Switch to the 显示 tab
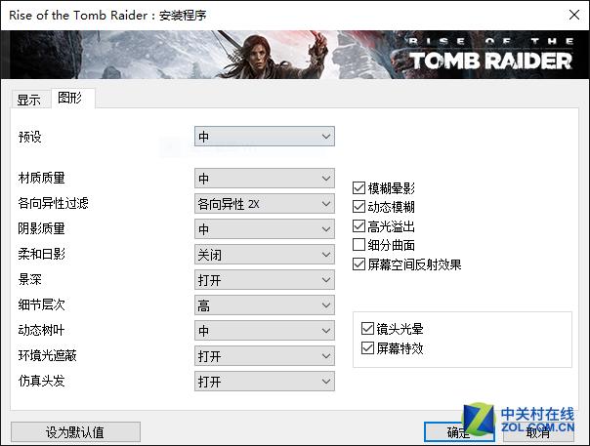This screenshot has width=590, height=446. point(29,100)
